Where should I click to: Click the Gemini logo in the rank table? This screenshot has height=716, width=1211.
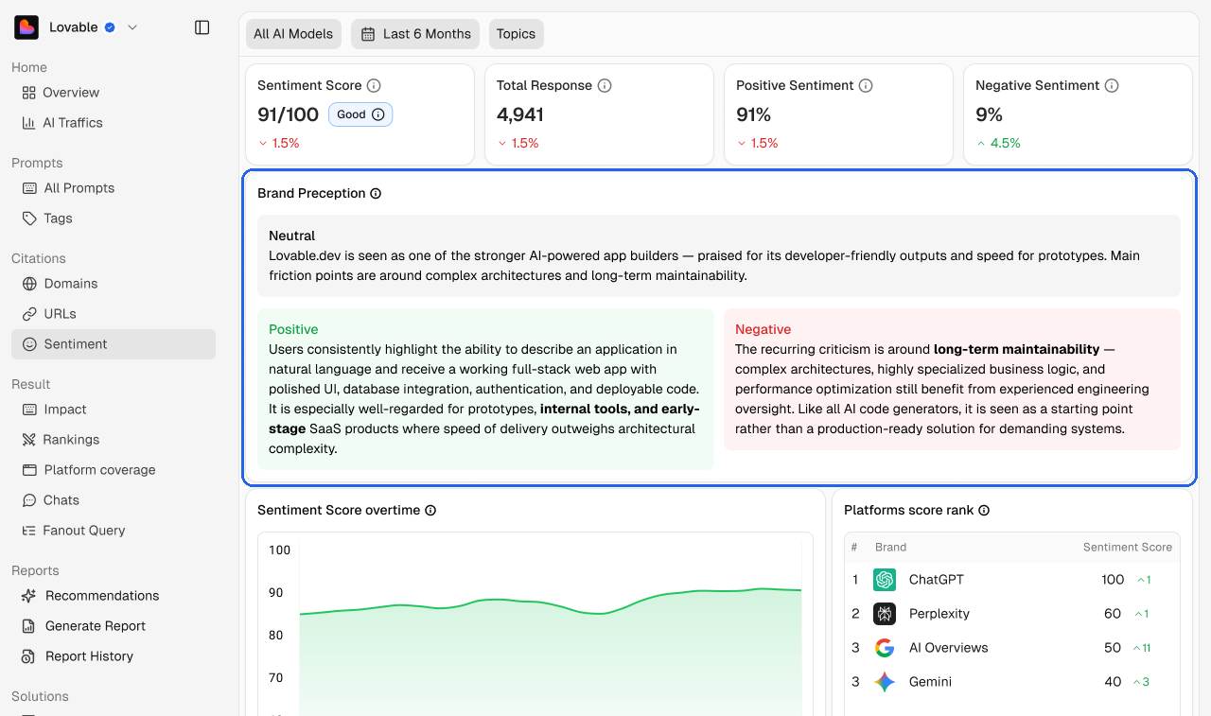point(885,682)
